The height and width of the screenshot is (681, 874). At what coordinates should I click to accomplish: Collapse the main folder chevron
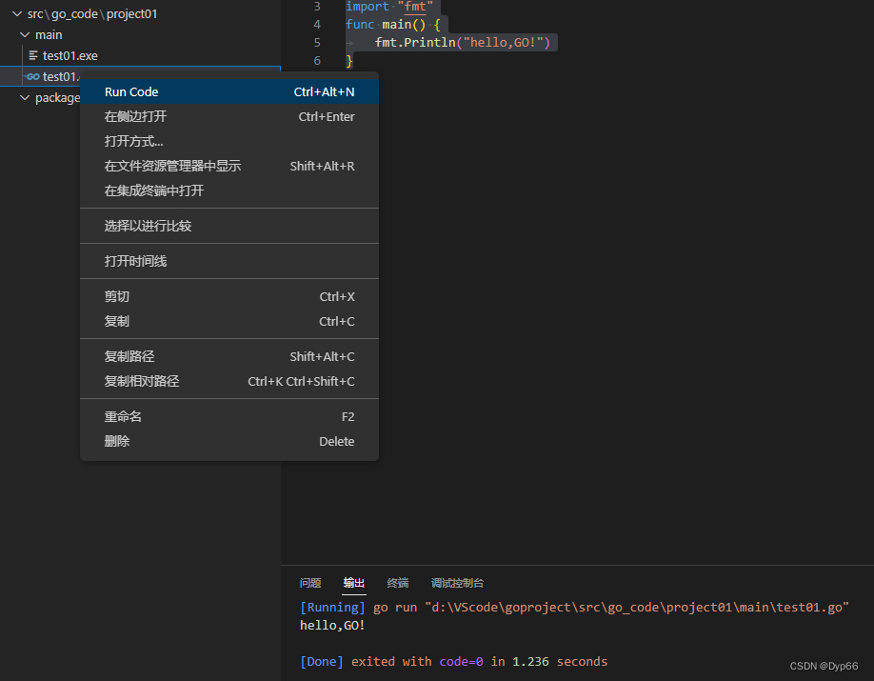coord(25,34)
